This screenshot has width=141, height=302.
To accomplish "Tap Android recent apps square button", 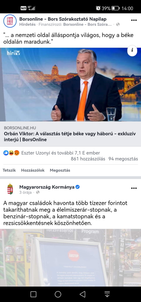I will 33,294.
